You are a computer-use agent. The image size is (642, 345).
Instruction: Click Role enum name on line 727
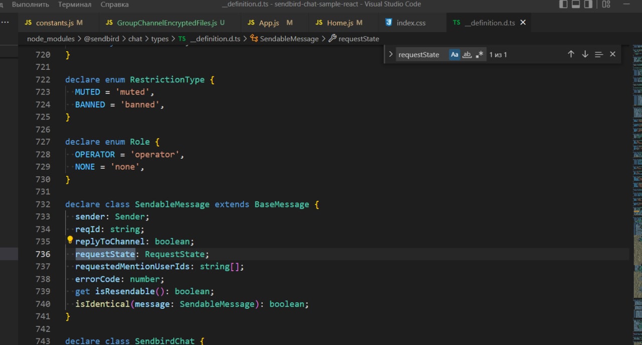point(140,142)
